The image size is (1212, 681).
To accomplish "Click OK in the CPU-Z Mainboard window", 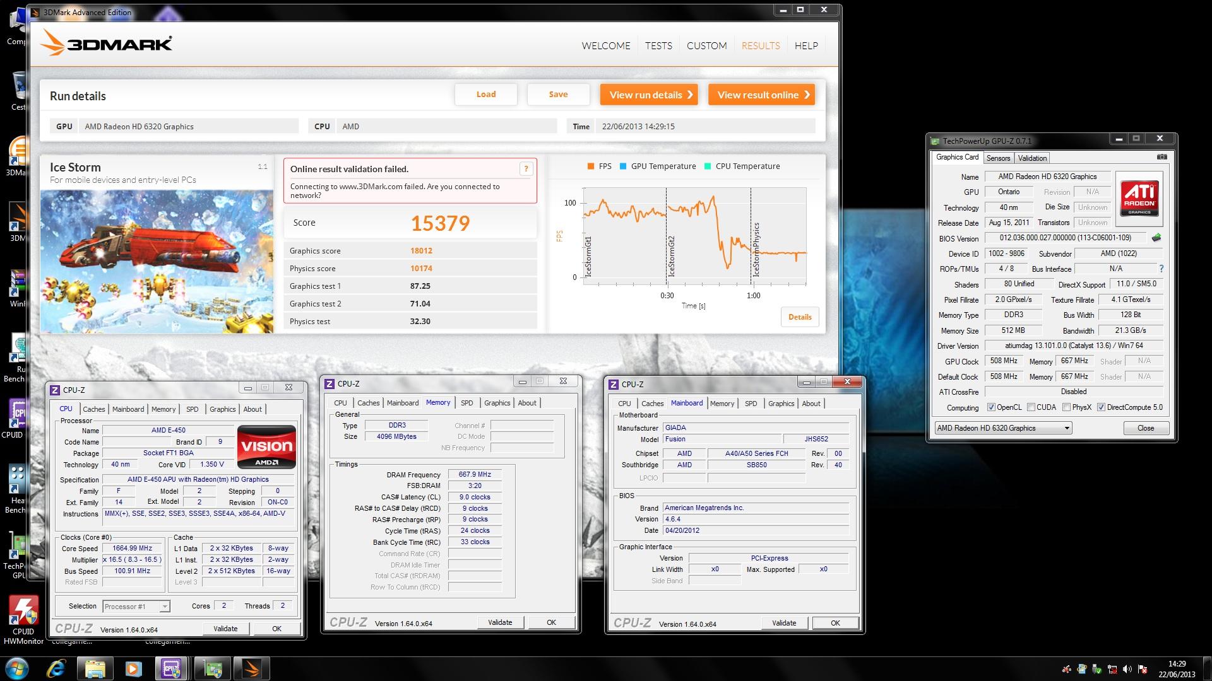I will (x=835, y=623).
